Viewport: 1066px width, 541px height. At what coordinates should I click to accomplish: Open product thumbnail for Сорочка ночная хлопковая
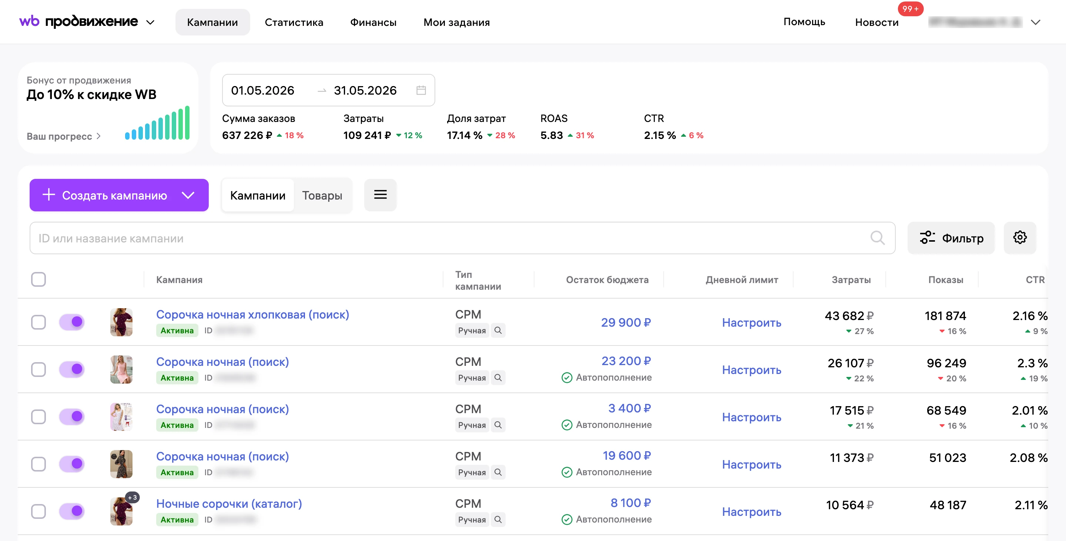coord(121,322)
